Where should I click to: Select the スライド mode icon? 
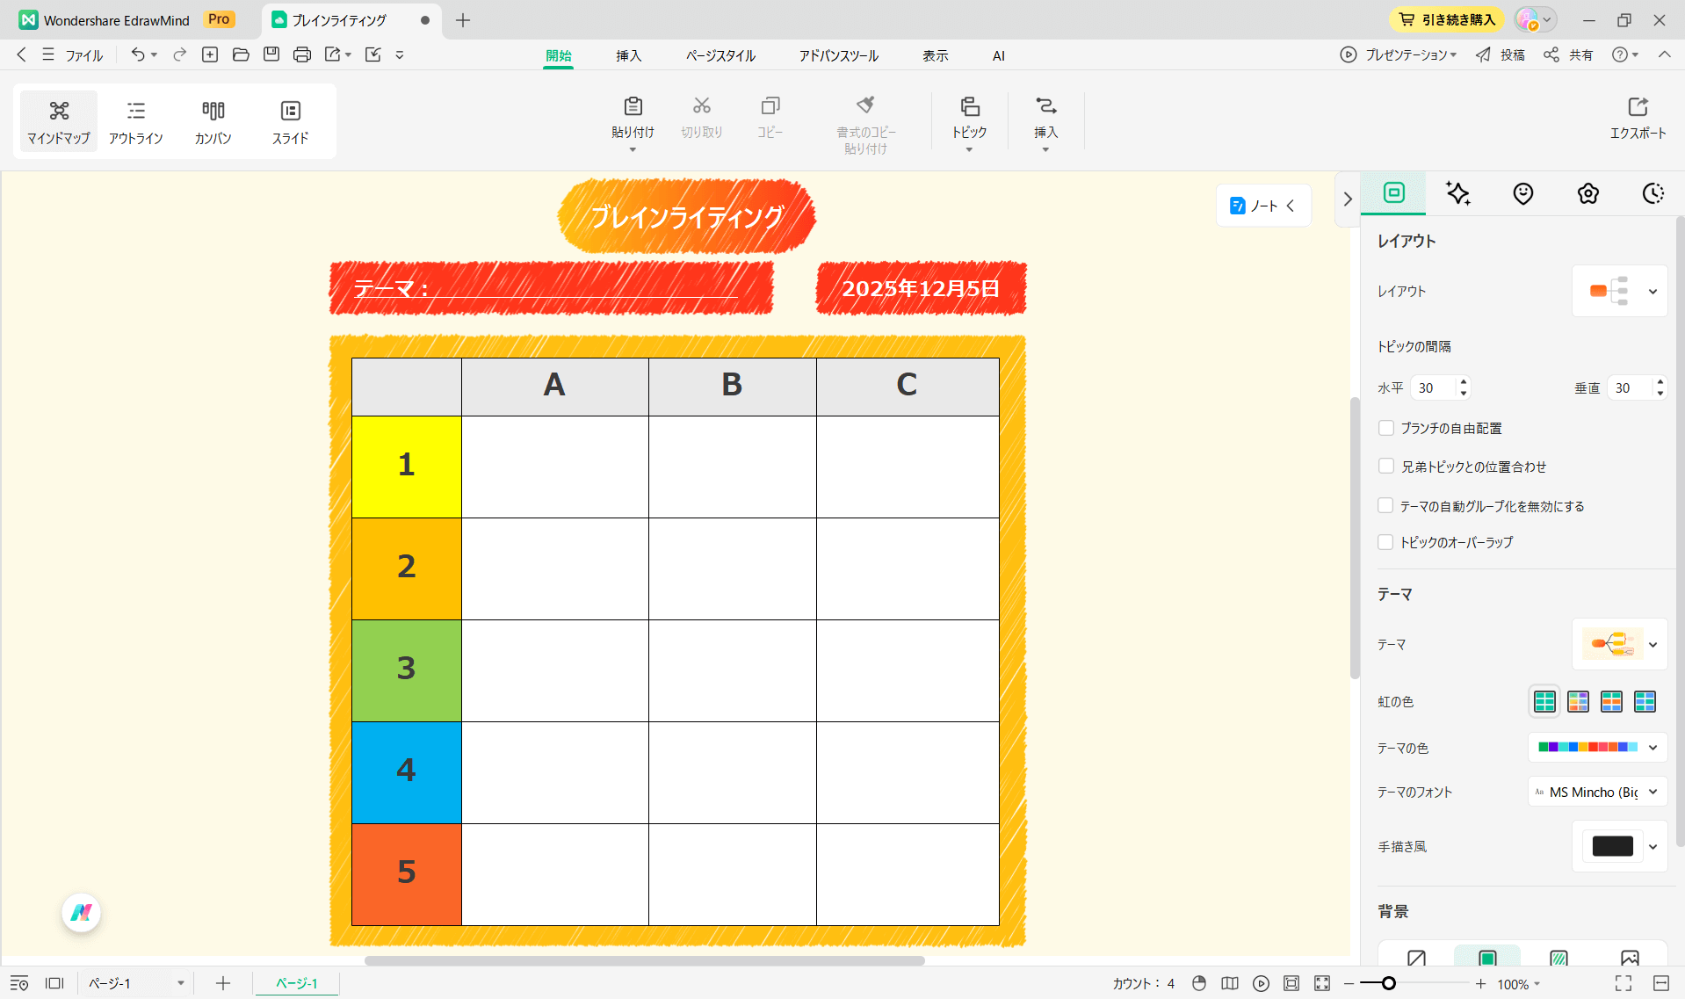[x=290, y=121]
